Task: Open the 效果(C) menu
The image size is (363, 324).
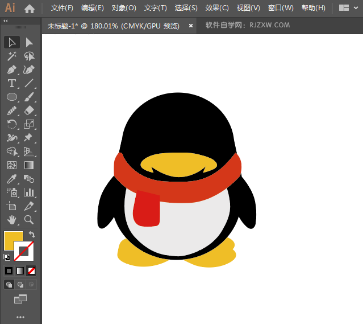Action: pos(217,8)
